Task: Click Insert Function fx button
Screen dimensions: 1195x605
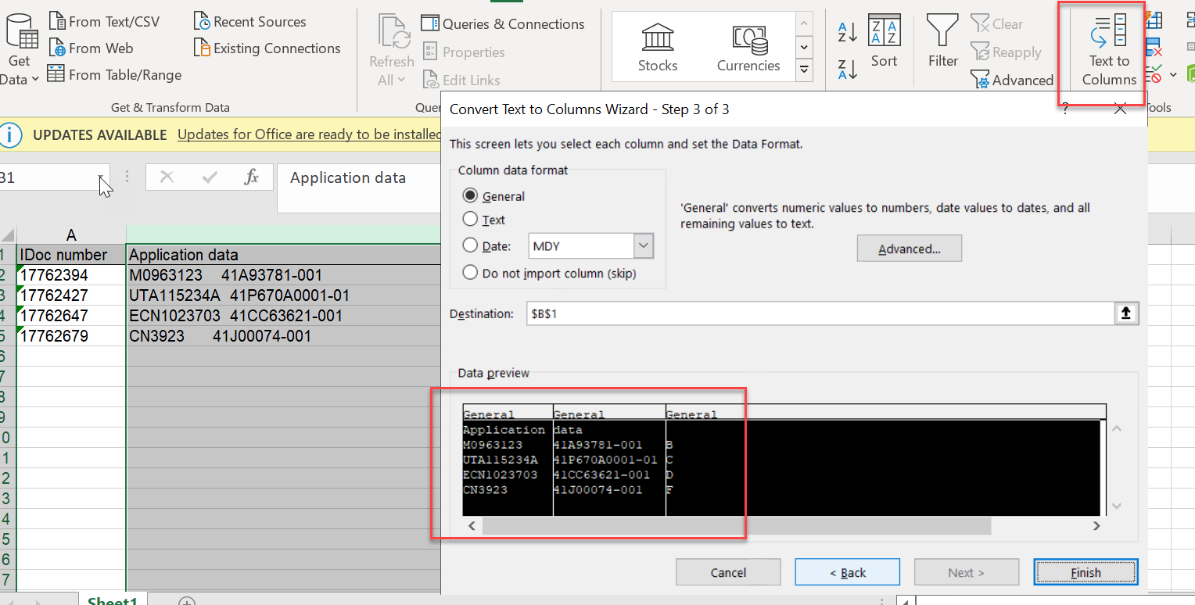Action: [x=251, y=177]
